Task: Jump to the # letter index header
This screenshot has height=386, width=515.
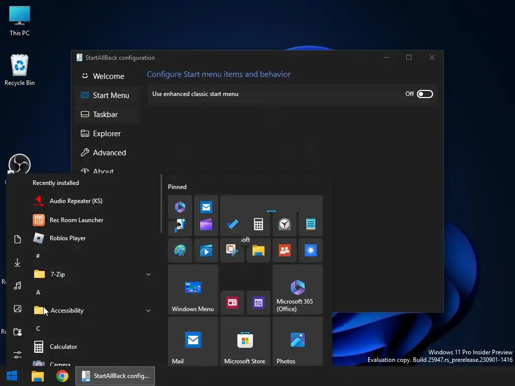Action: [x=38, y=256]
